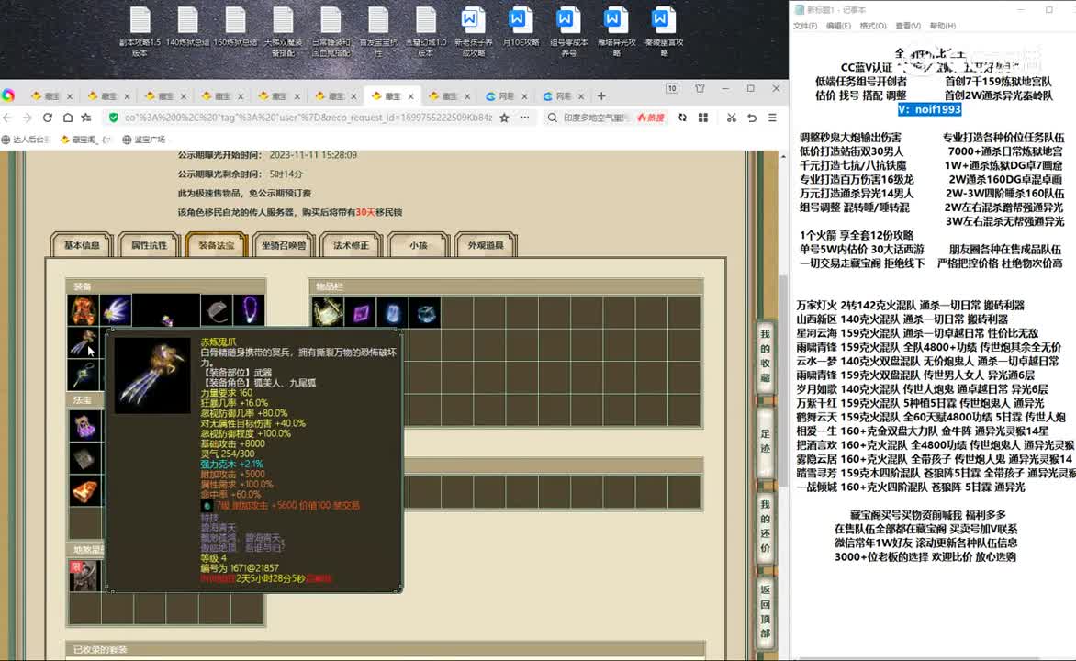Open the 达人后台 bookmark
Screen dimensions: 1076x661
26,140
